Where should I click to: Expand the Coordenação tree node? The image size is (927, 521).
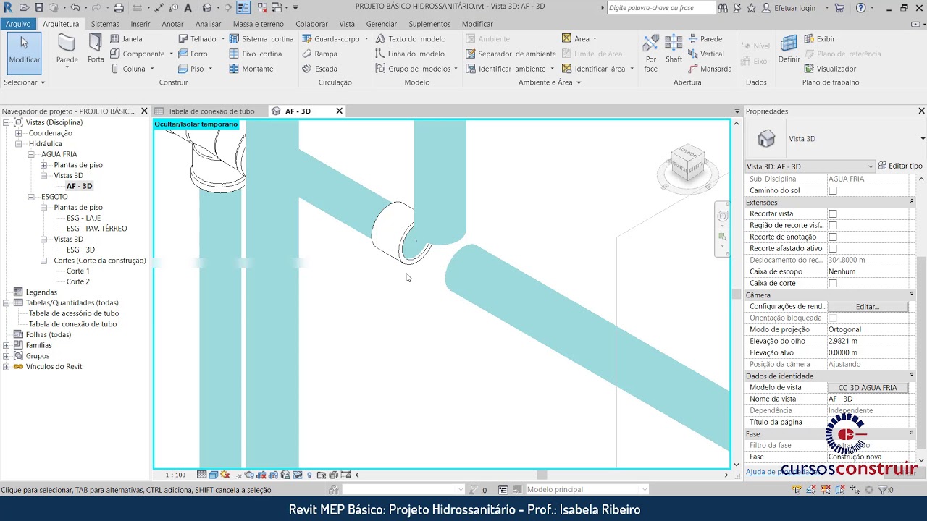click(x=19, y=133)
